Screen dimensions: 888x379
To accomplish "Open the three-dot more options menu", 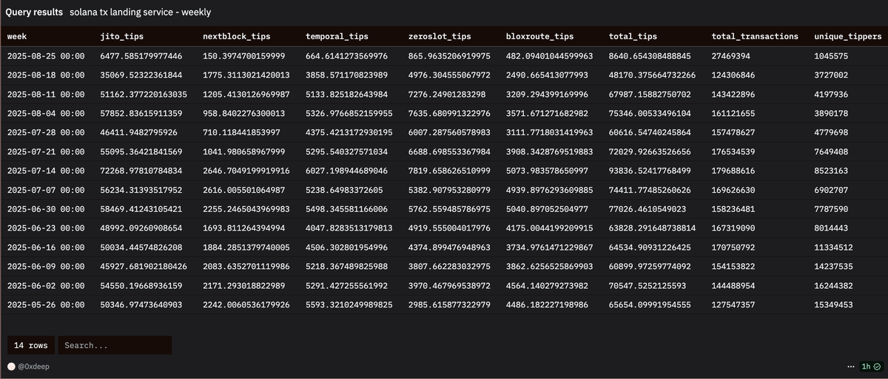I will click(x=851, y=366).
